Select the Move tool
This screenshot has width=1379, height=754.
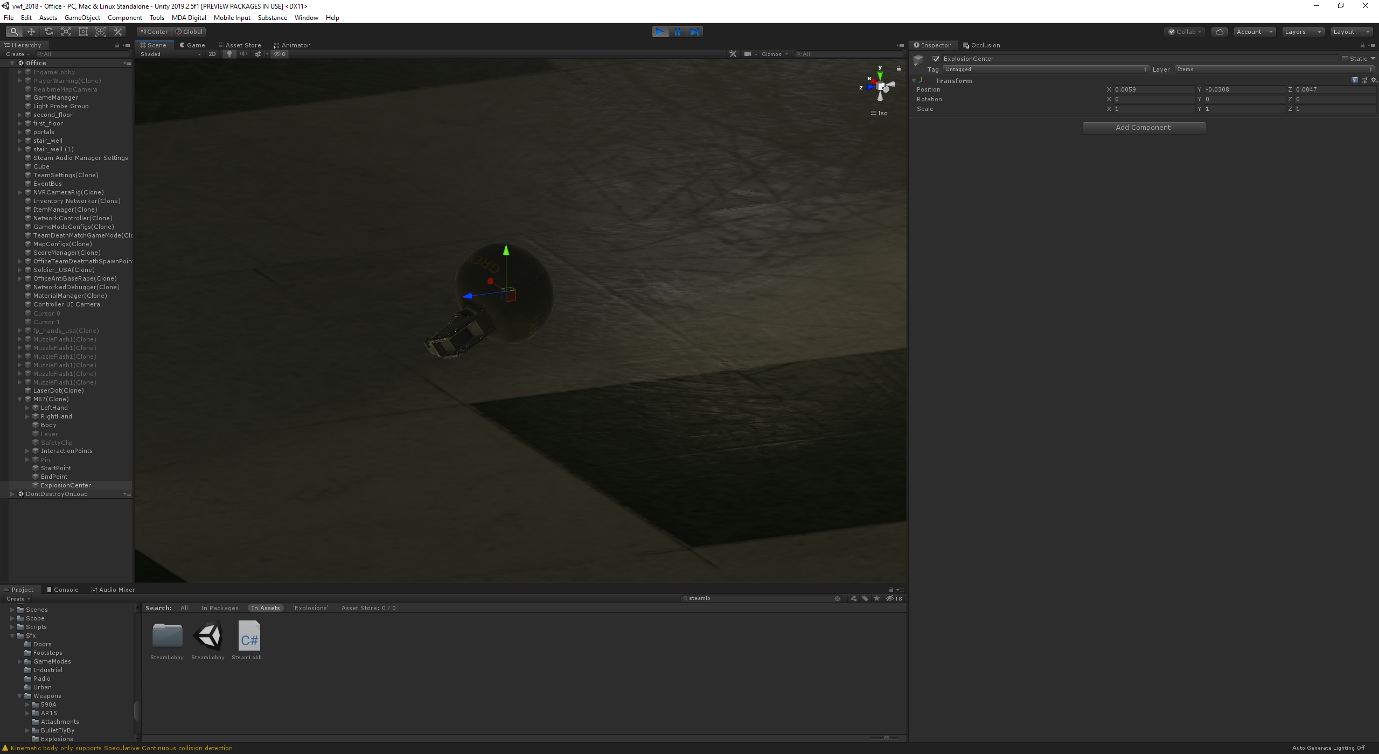pos(31,31)
